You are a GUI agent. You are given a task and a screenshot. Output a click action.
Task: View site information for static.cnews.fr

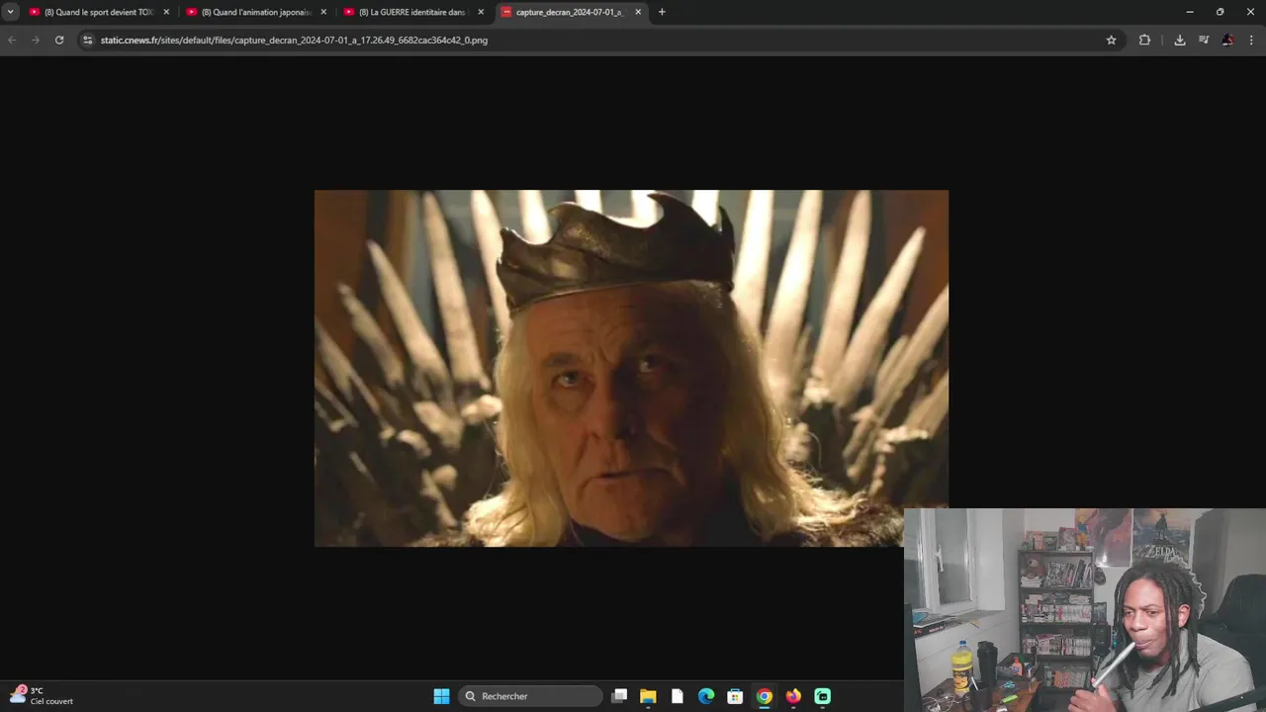[87, 41]
